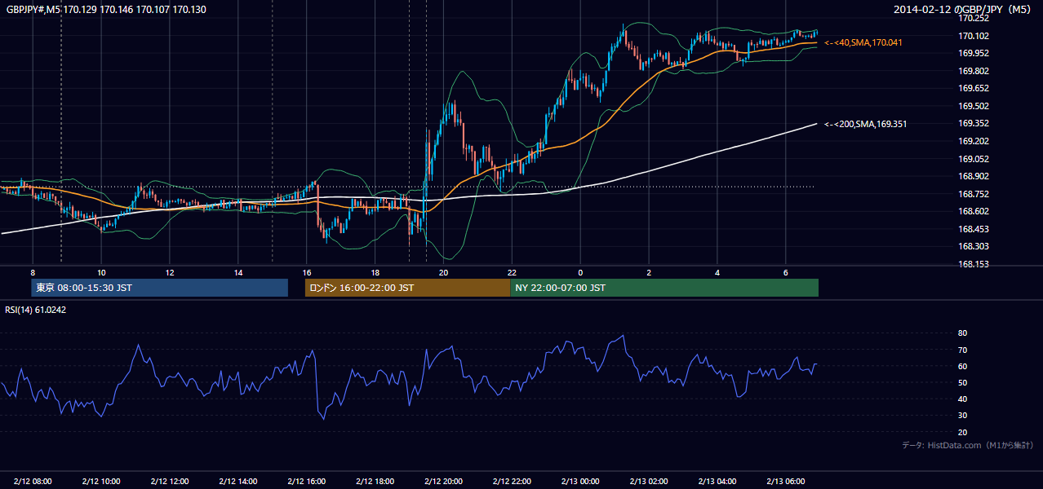The height and width of the screenshot is (489, 1043).
Task: Click the 168.303 price axis label
Action: pyautogui.click(x=974, y=246)
